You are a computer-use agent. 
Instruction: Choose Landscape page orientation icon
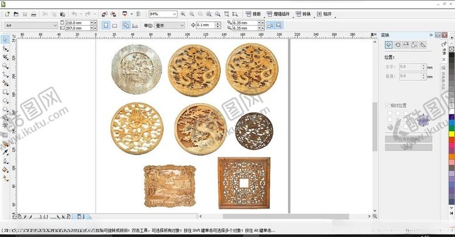coord(115,25)
